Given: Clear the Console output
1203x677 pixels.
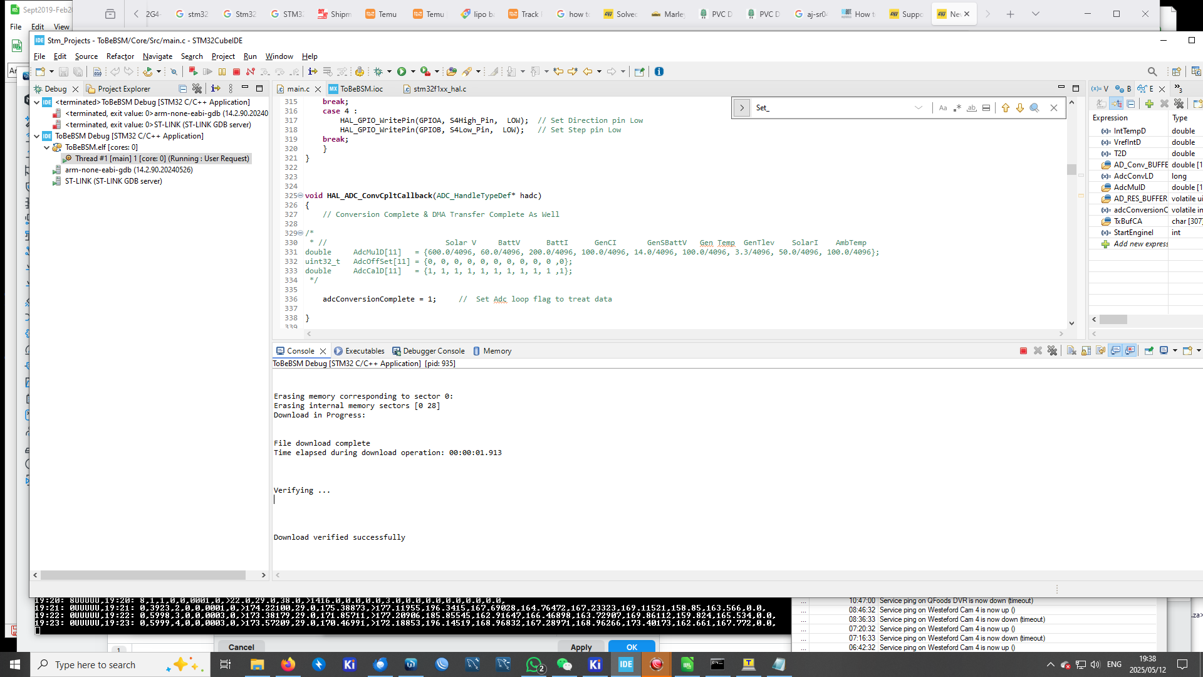Looking at the screenshot, I should point(1071,351).
